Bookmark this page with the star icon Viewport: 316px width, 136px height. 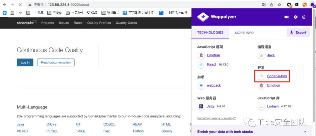point(279,4)
